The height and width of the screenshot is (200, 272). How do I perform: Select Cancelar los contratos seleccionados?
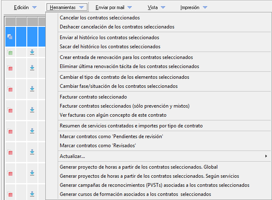100,18
